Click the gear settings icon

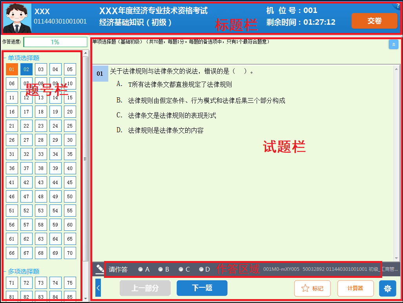point(387,288)
